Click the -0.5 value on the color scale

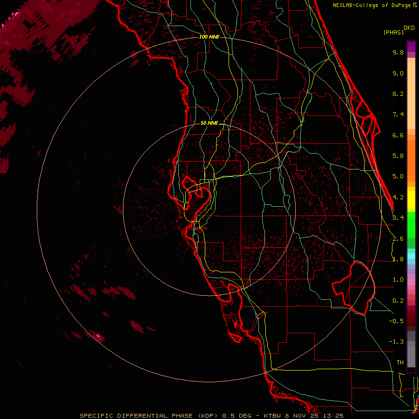(x=396, y=321)
